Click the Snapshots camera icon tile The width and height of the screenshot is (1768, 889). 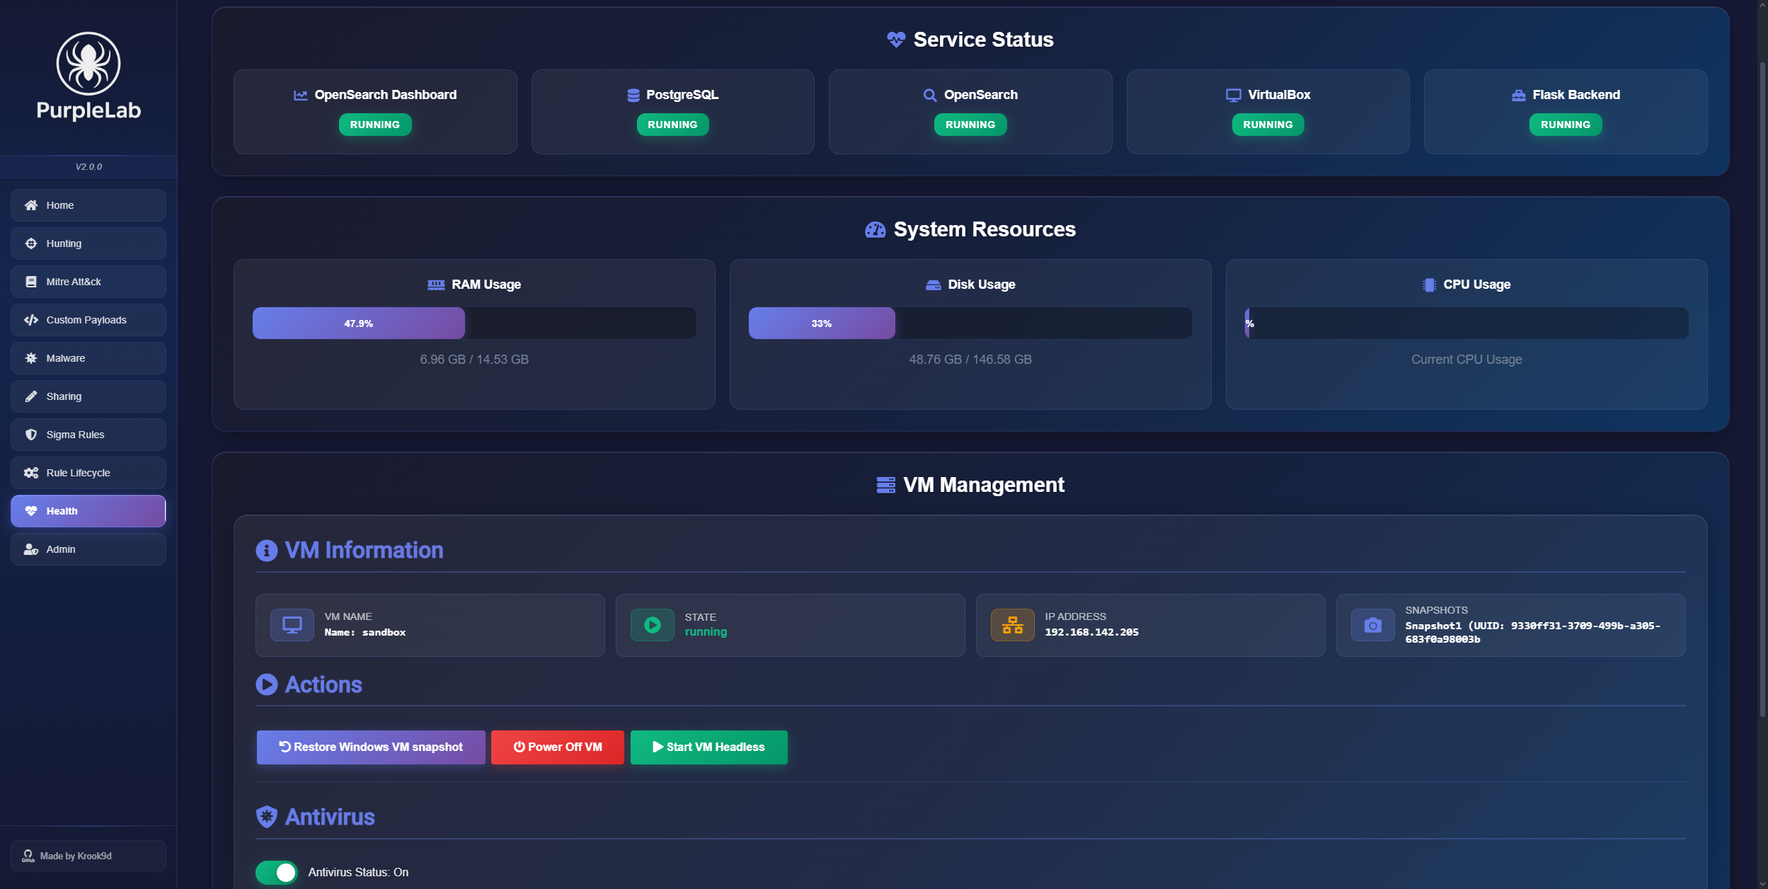tap(1373, 625)
